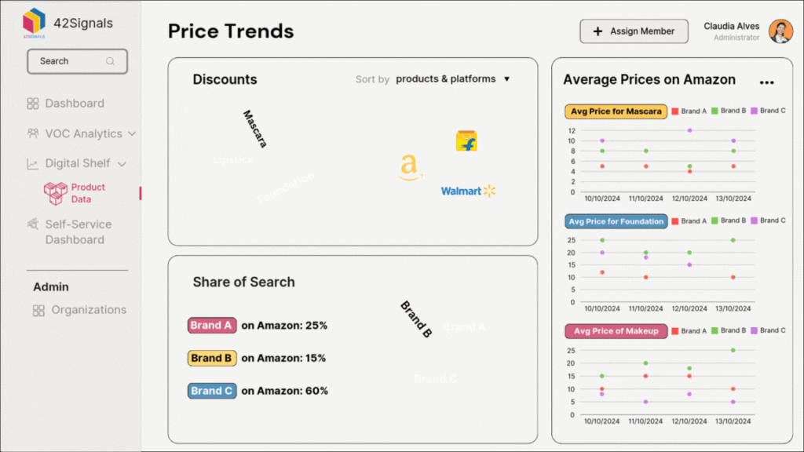Viewport: 804px width, 452px height.
Task: Select the Walmart icon in Discounts
Action: click(468, 191)
